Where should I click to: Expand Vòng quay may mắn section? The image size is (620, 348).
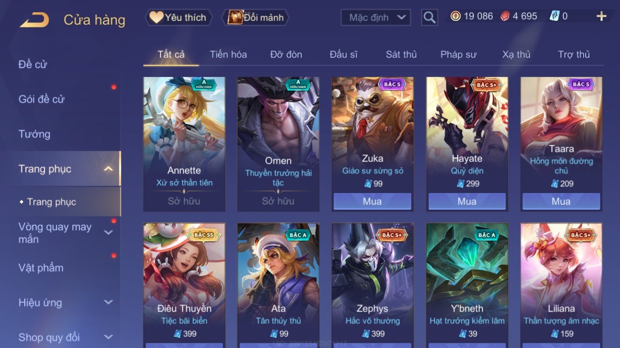pos(108,232)
